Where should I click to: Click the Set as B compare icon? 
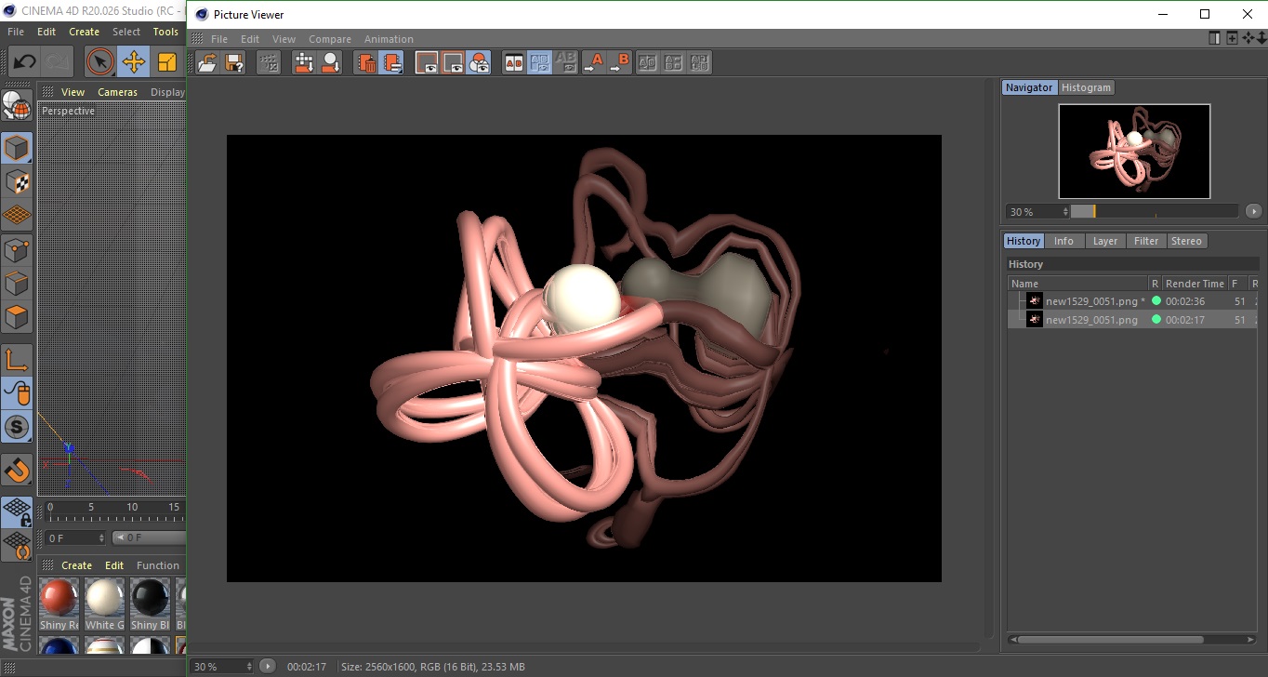click(619, 63)
